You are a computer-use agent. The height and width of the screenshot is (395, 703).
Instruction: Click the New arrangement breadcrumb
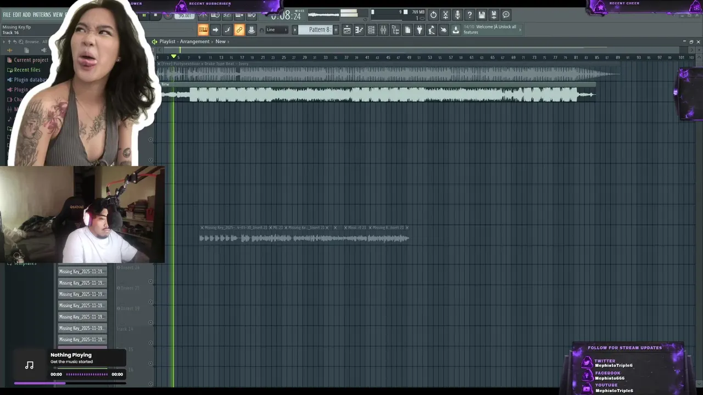[220, 42]
